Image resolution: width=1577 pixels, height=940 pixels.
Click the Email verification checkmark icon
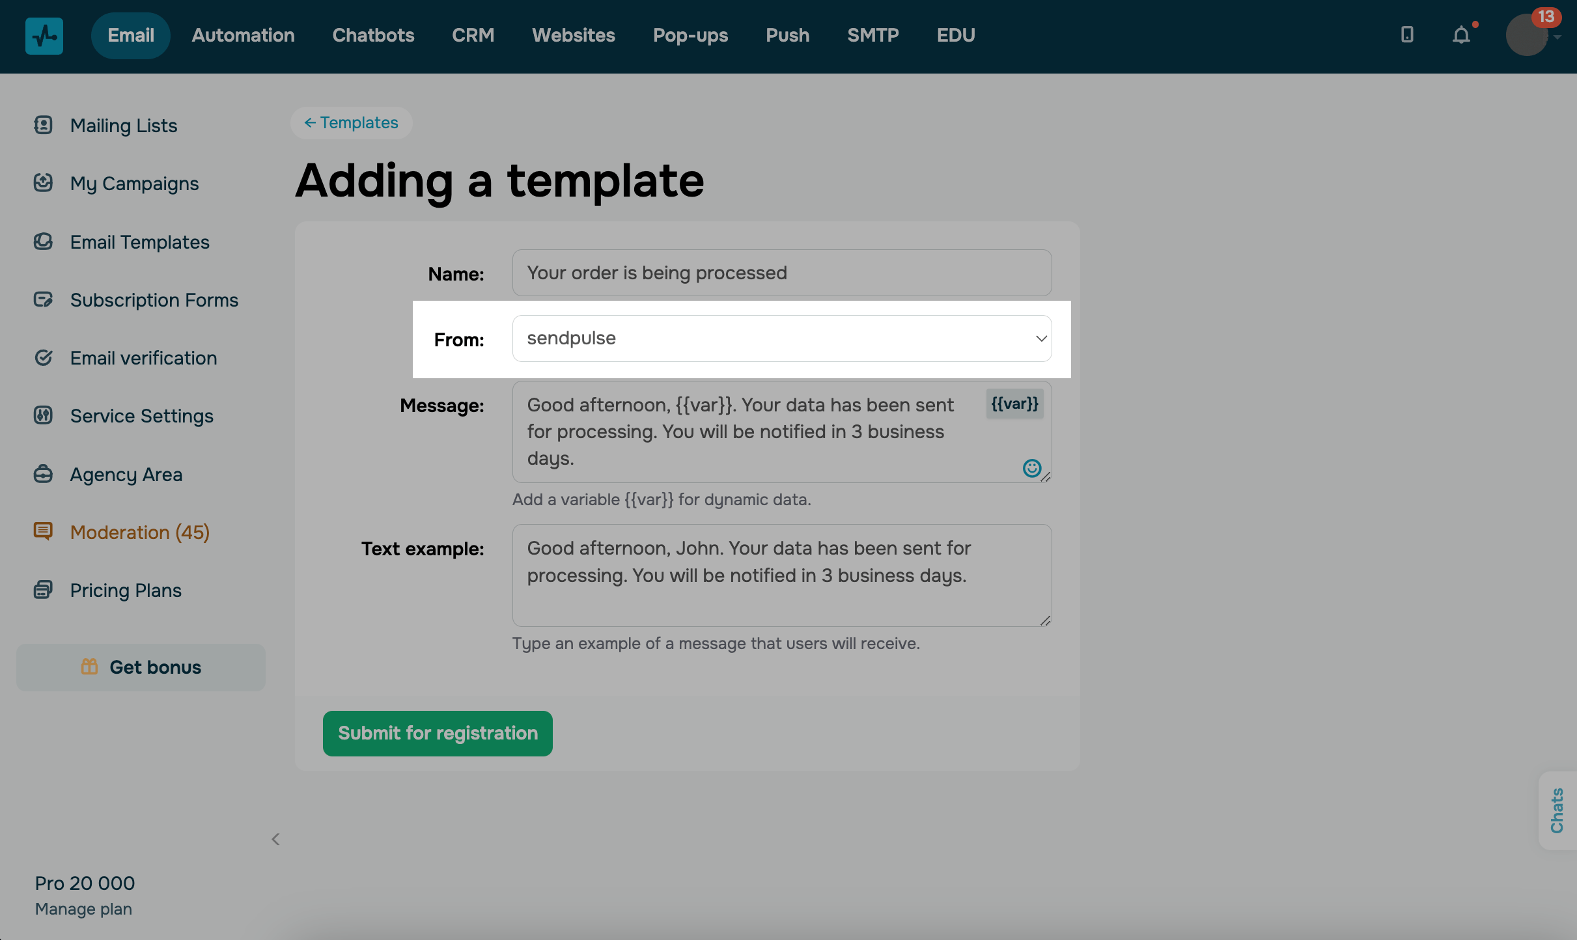click(43, 357)
